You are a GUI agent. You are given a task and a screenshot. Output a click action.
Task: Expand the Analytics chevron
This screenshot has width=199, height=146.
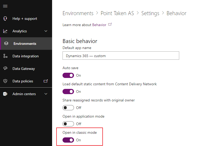tap(46, 31)
